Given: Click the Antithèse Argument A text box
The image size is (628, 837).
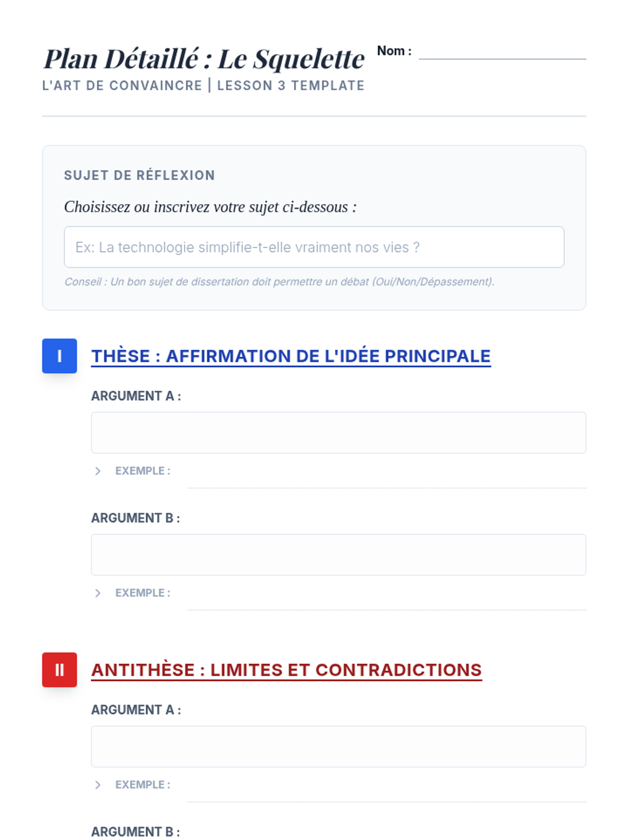Looking at the screenshot, I should [x=338, y=746].
